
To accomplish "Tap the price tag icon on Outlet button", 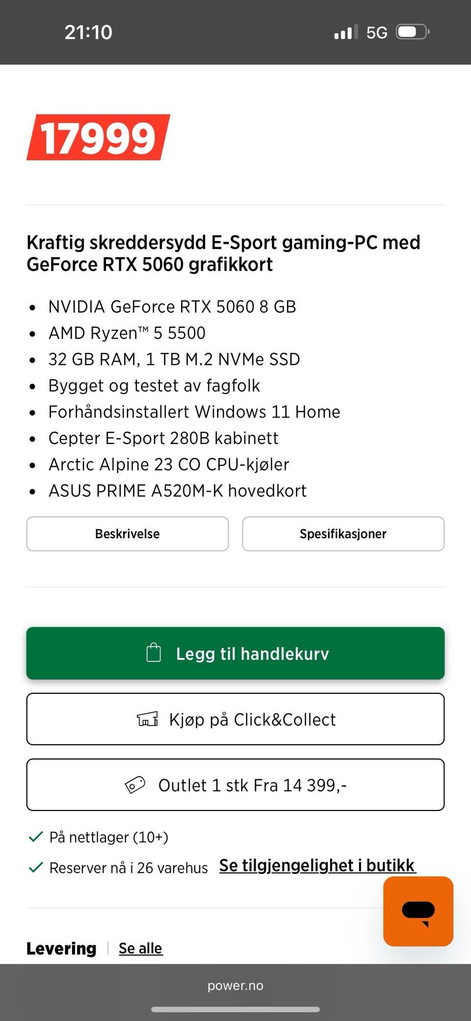I will [x=135, y=785].
